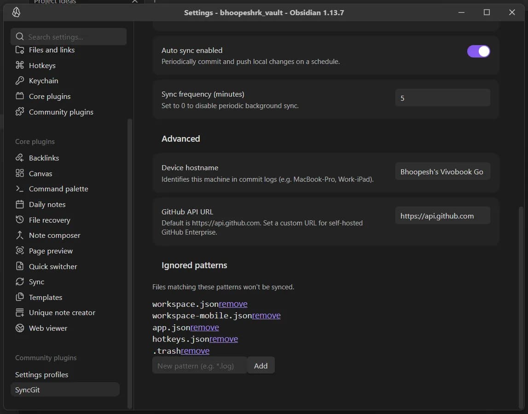Click the Device hostname field
Viewport: 528px width, 414px height.
click(x=442, y=172)
